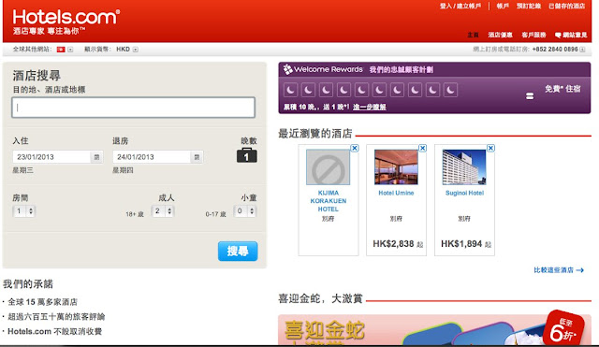Screen dimensions: 599x347
Task: Open the 房間 rooms selector
Action: coord(24,210)
